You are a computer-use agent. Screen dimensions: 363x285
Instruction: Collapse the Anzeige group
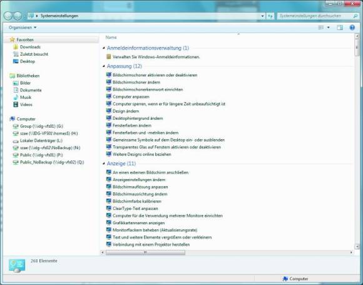(x=104, y=163)
